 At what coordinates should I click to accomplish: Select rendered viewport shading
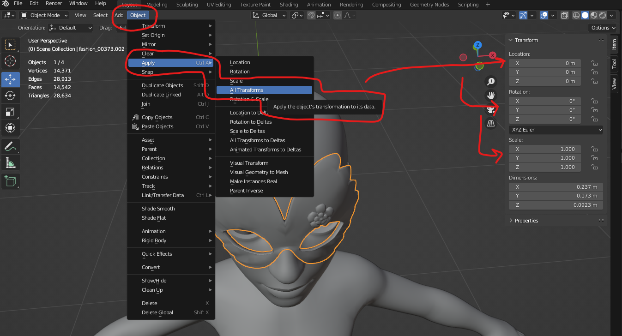click(x=602, y=15)
